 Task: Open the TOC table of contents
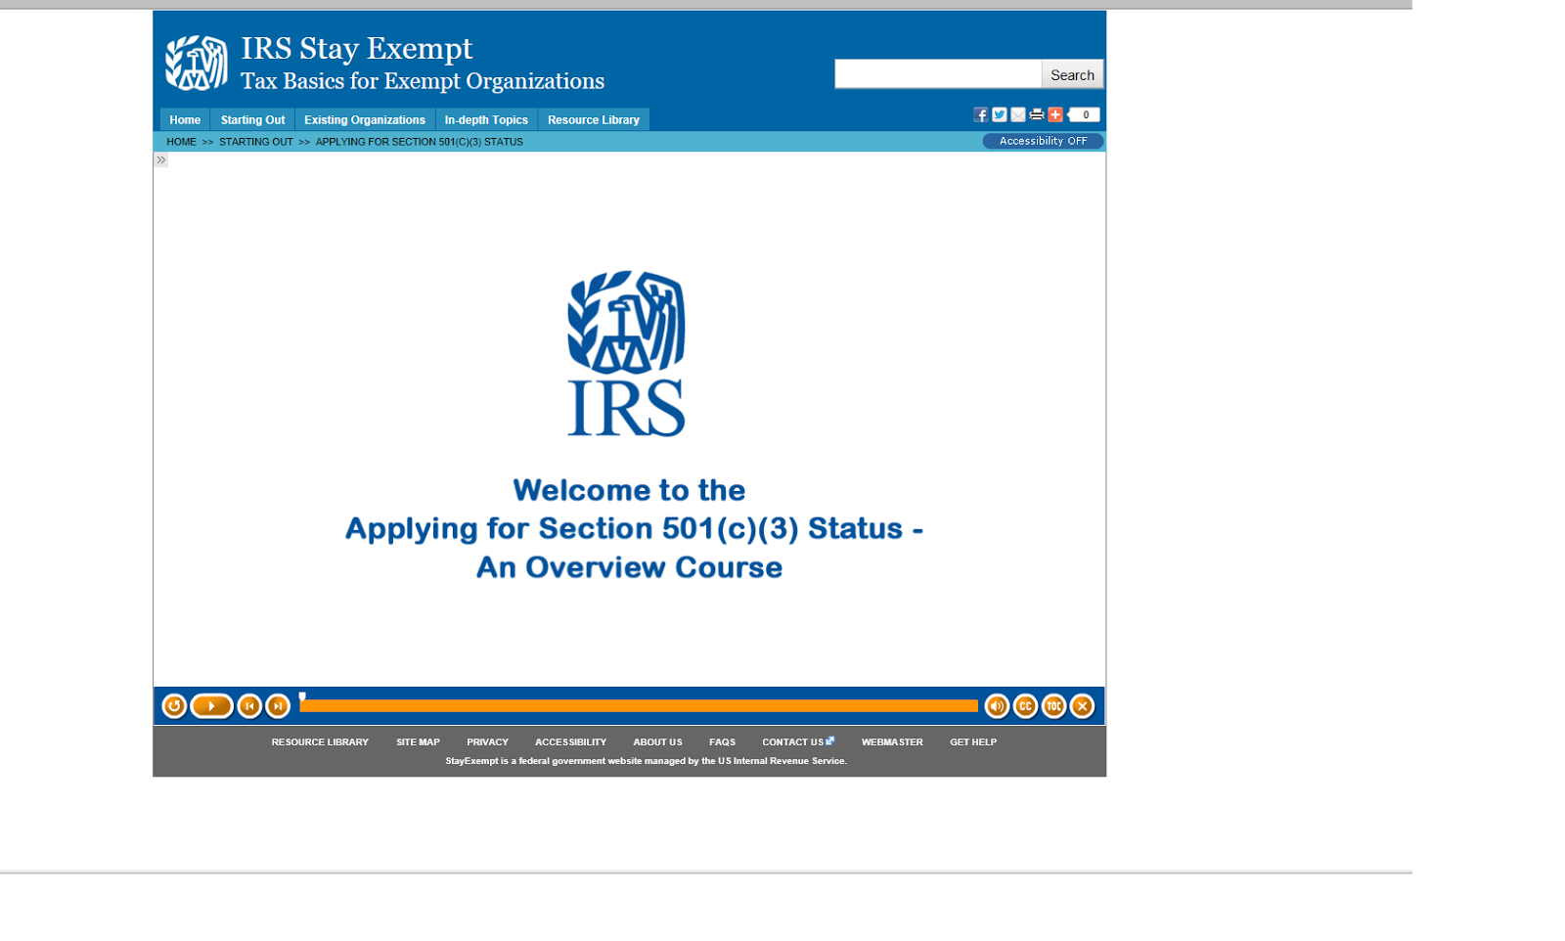[1053, 705]
